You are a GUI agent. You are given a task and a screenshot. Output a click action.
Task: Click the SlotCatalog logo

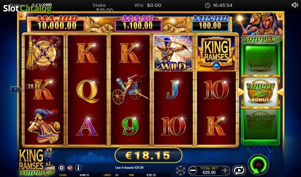(x=27, y=8)
